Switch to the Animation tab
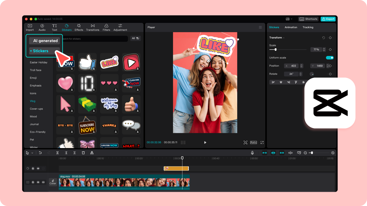 291,27
